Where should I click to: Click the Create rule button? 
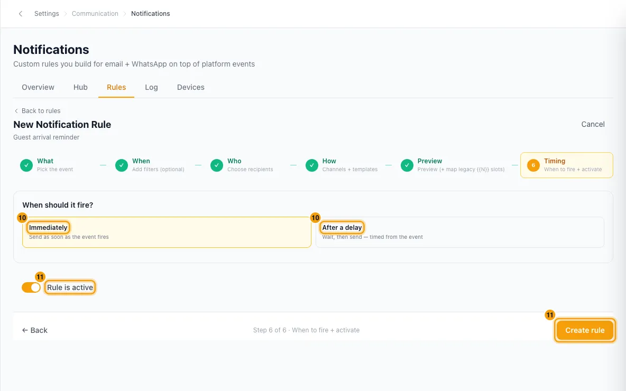click(x=585, y=330)
